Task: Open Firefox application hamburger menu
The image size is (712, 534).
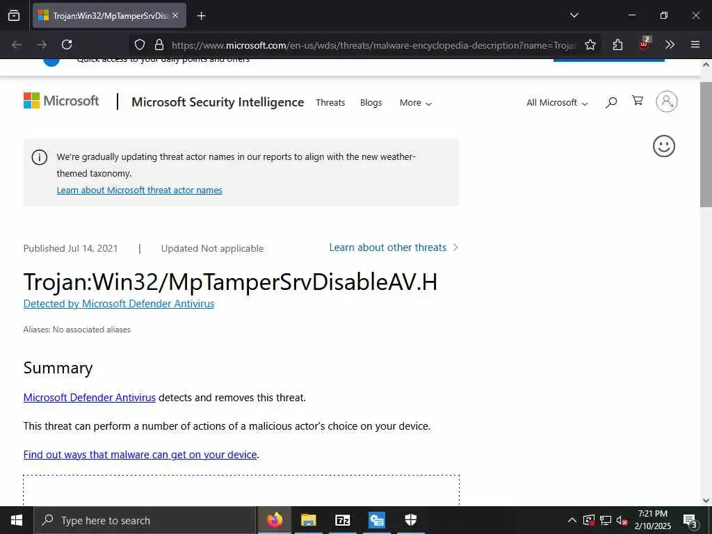Action: [695, 44]
